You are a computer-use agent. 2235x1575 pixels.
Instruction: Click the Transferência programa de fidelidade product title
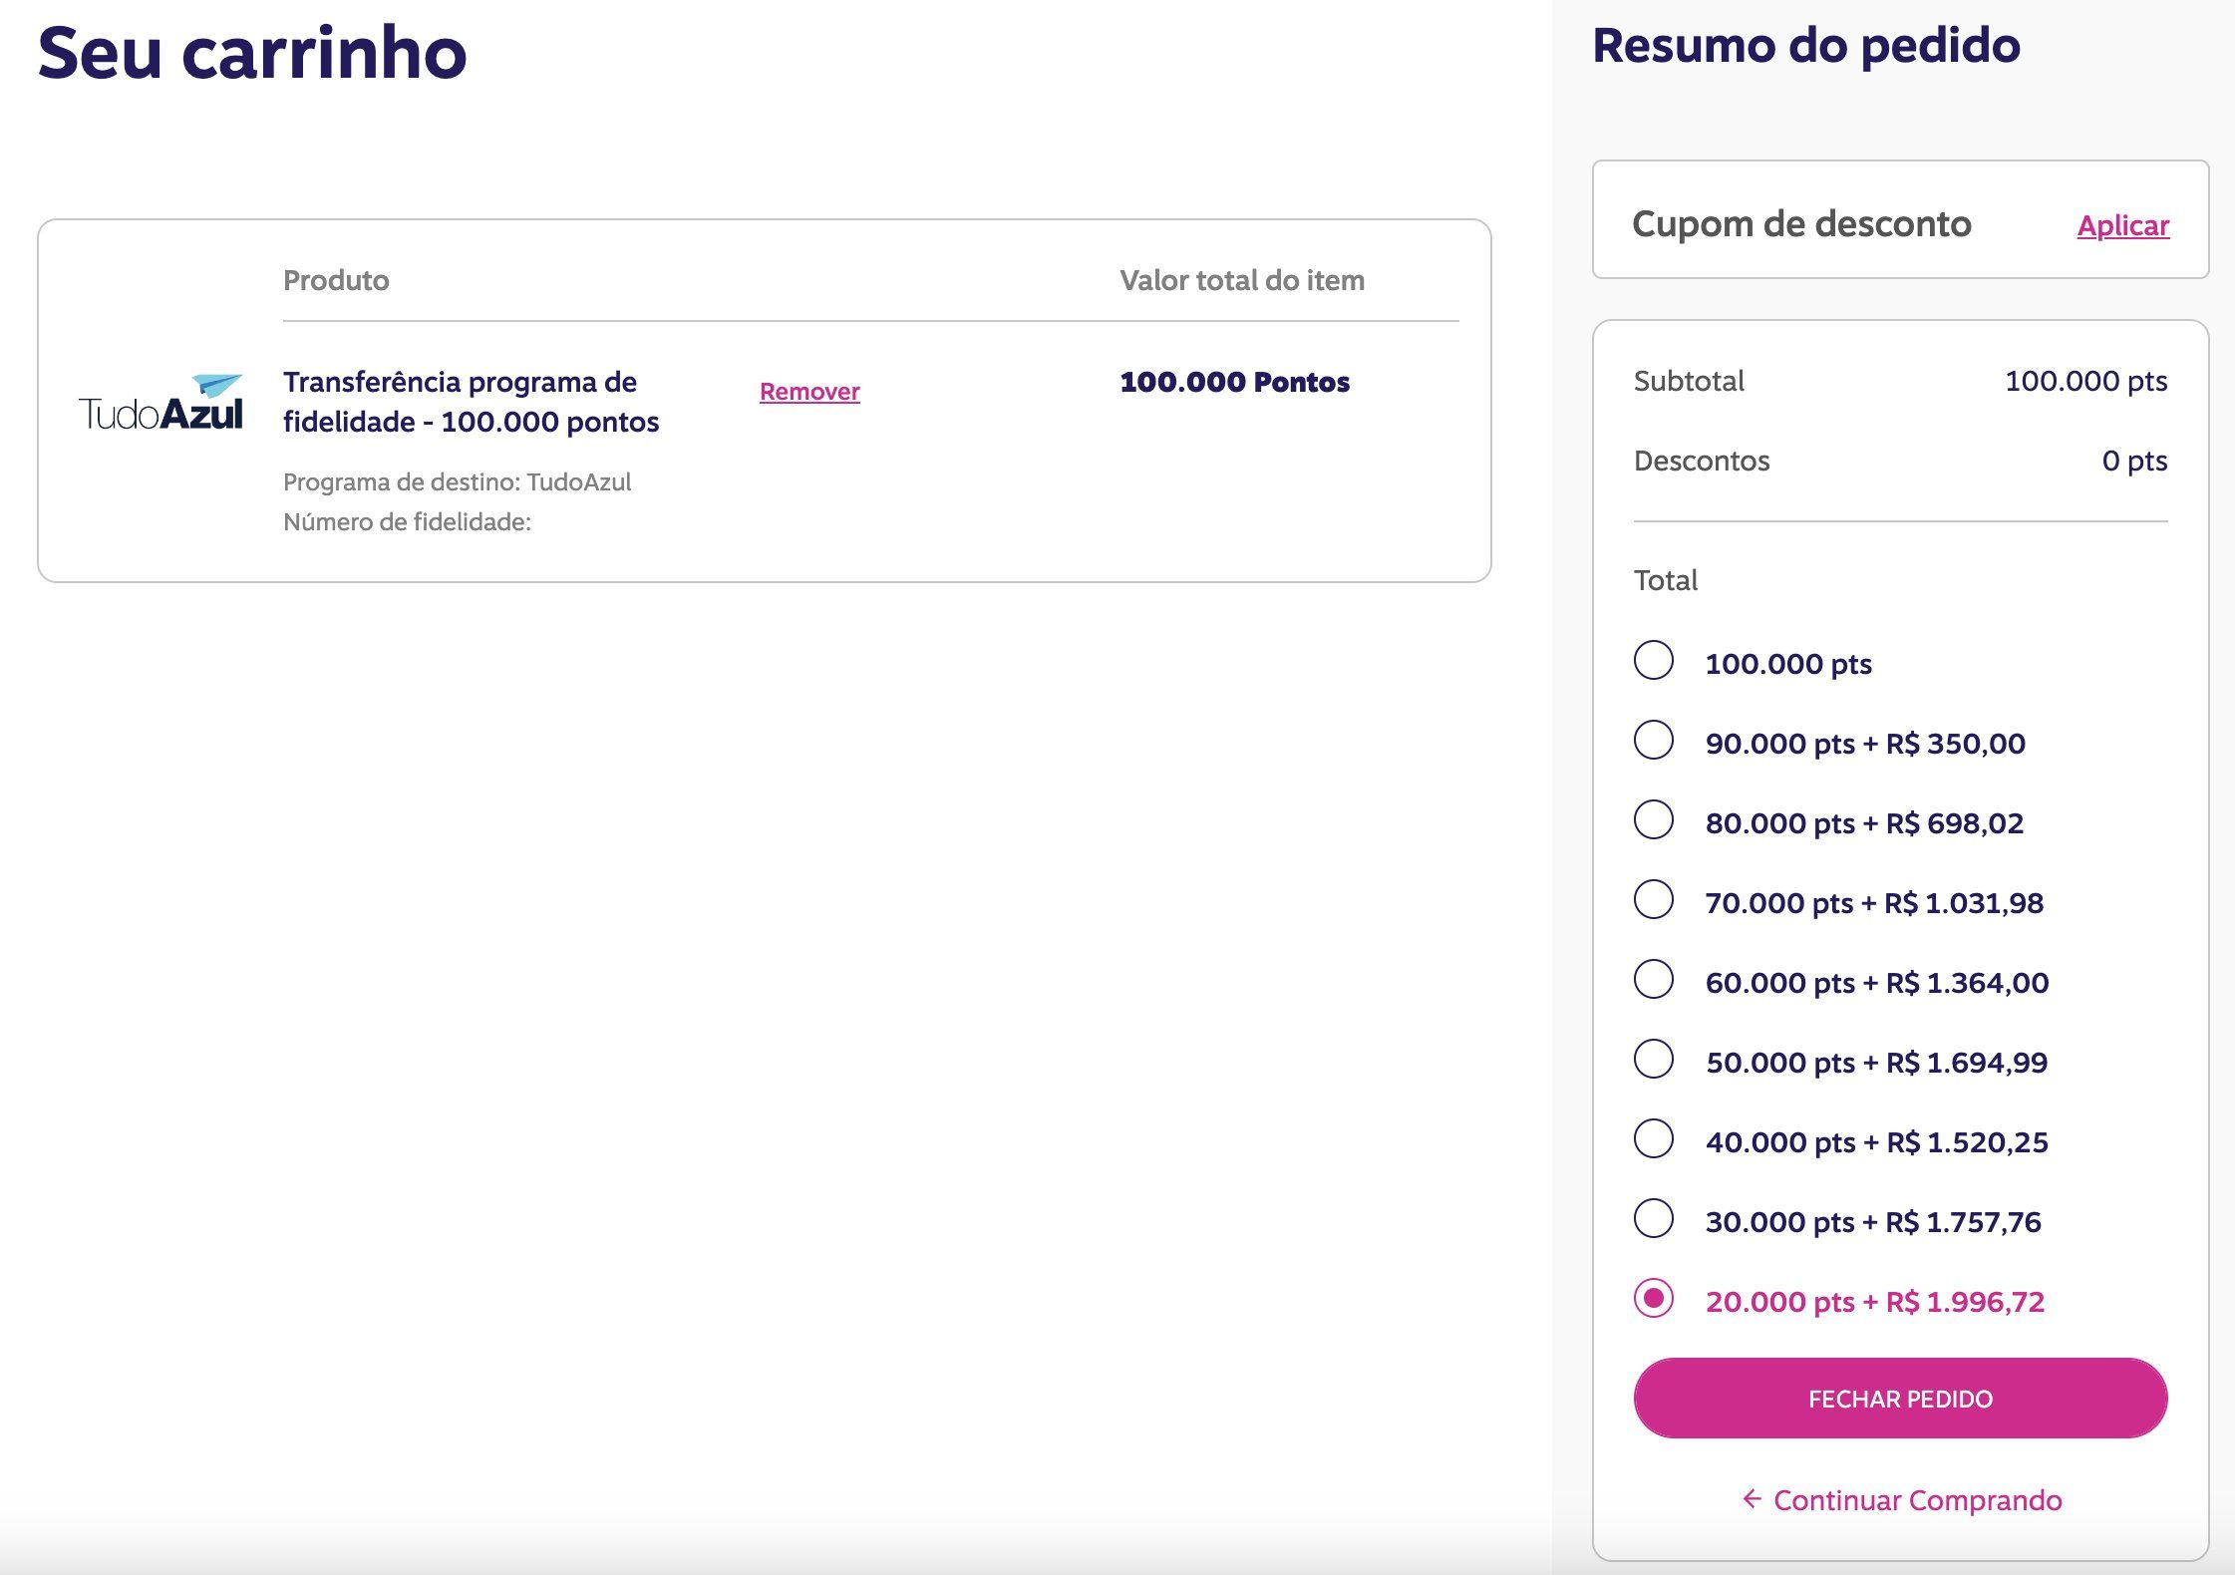click(471, 402)
